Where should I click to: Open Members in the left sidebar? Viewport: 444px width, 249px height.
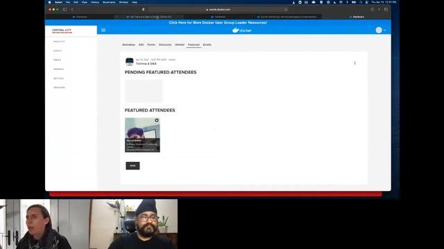click(x=58, y=69)
